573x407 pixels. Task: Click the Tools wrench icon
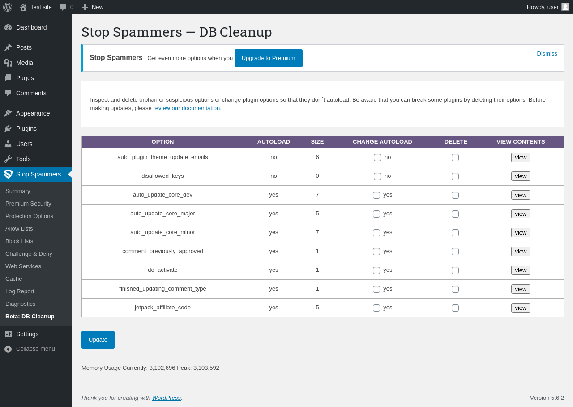(x=8, y=159)
